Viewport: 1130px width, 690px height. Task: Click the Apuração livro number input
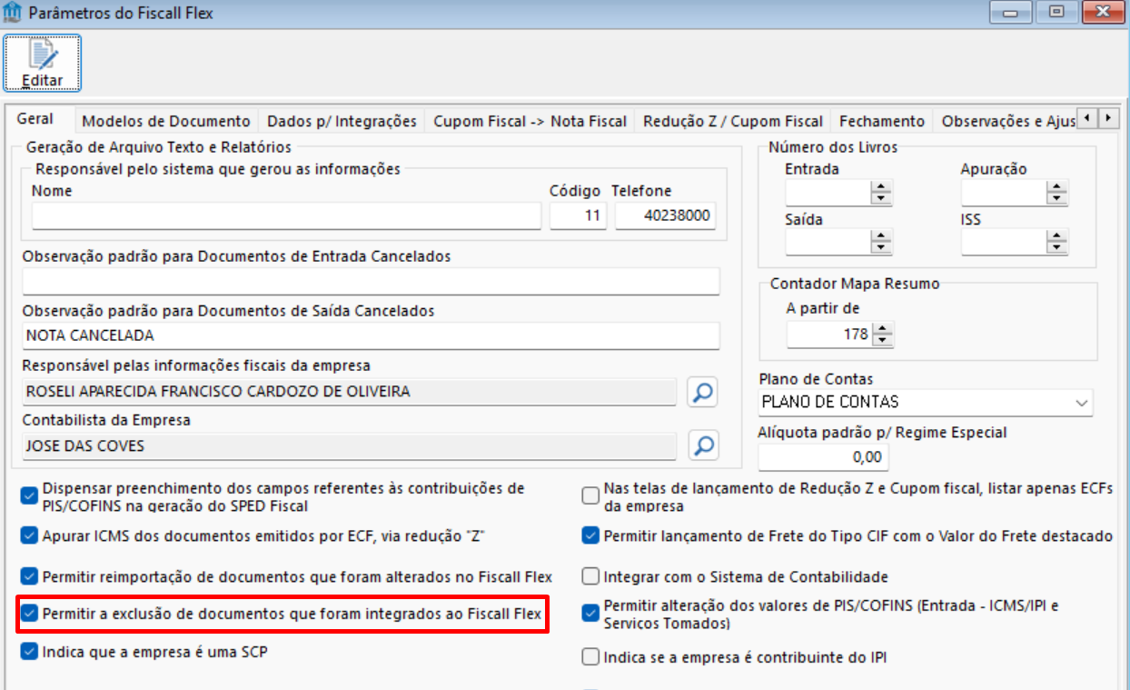pos(1004,192)
